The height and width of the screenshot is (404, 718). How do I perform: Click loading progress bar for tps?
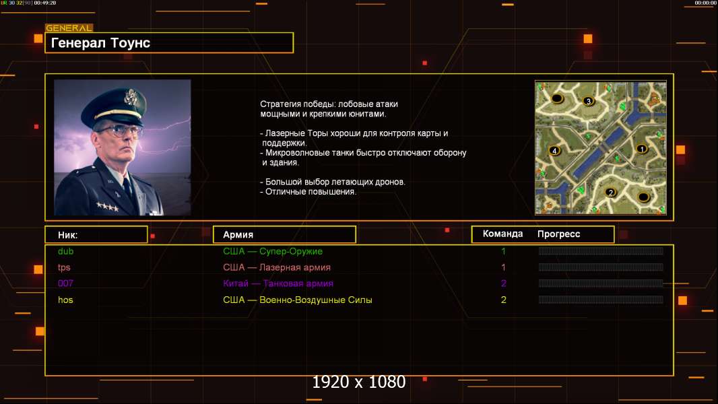point(601,267)
